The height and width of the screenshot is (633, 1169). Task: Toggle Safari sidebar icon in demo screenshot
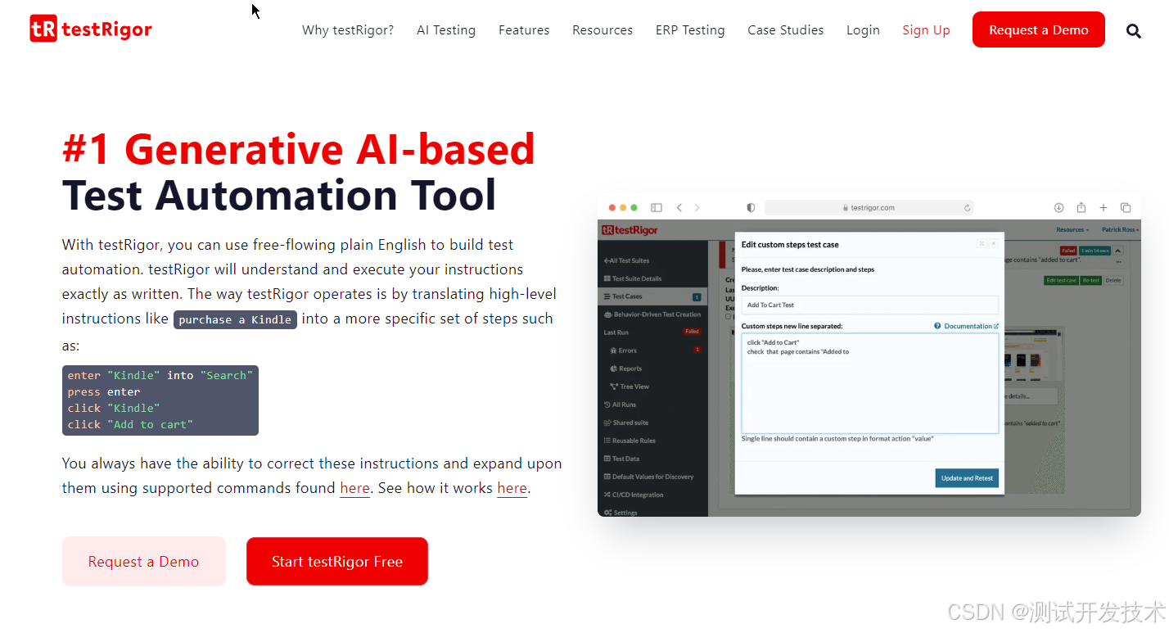[x=656, y=208]
